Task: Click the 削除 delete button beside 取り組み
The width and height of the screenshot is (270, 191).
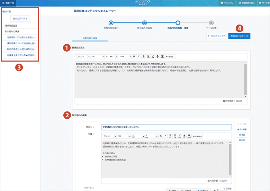Action: point(243,140)
